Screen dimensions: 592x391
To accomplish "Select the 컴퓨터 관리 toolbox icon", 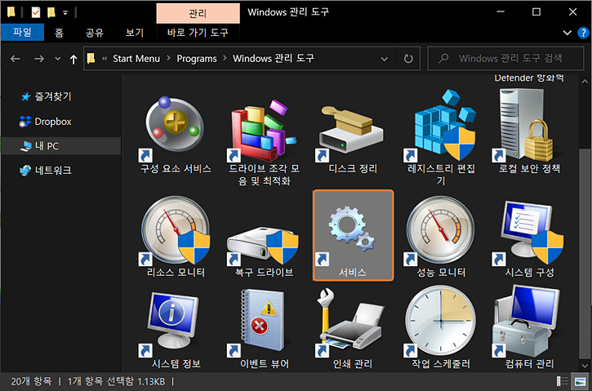I will (x=527, y=321).
